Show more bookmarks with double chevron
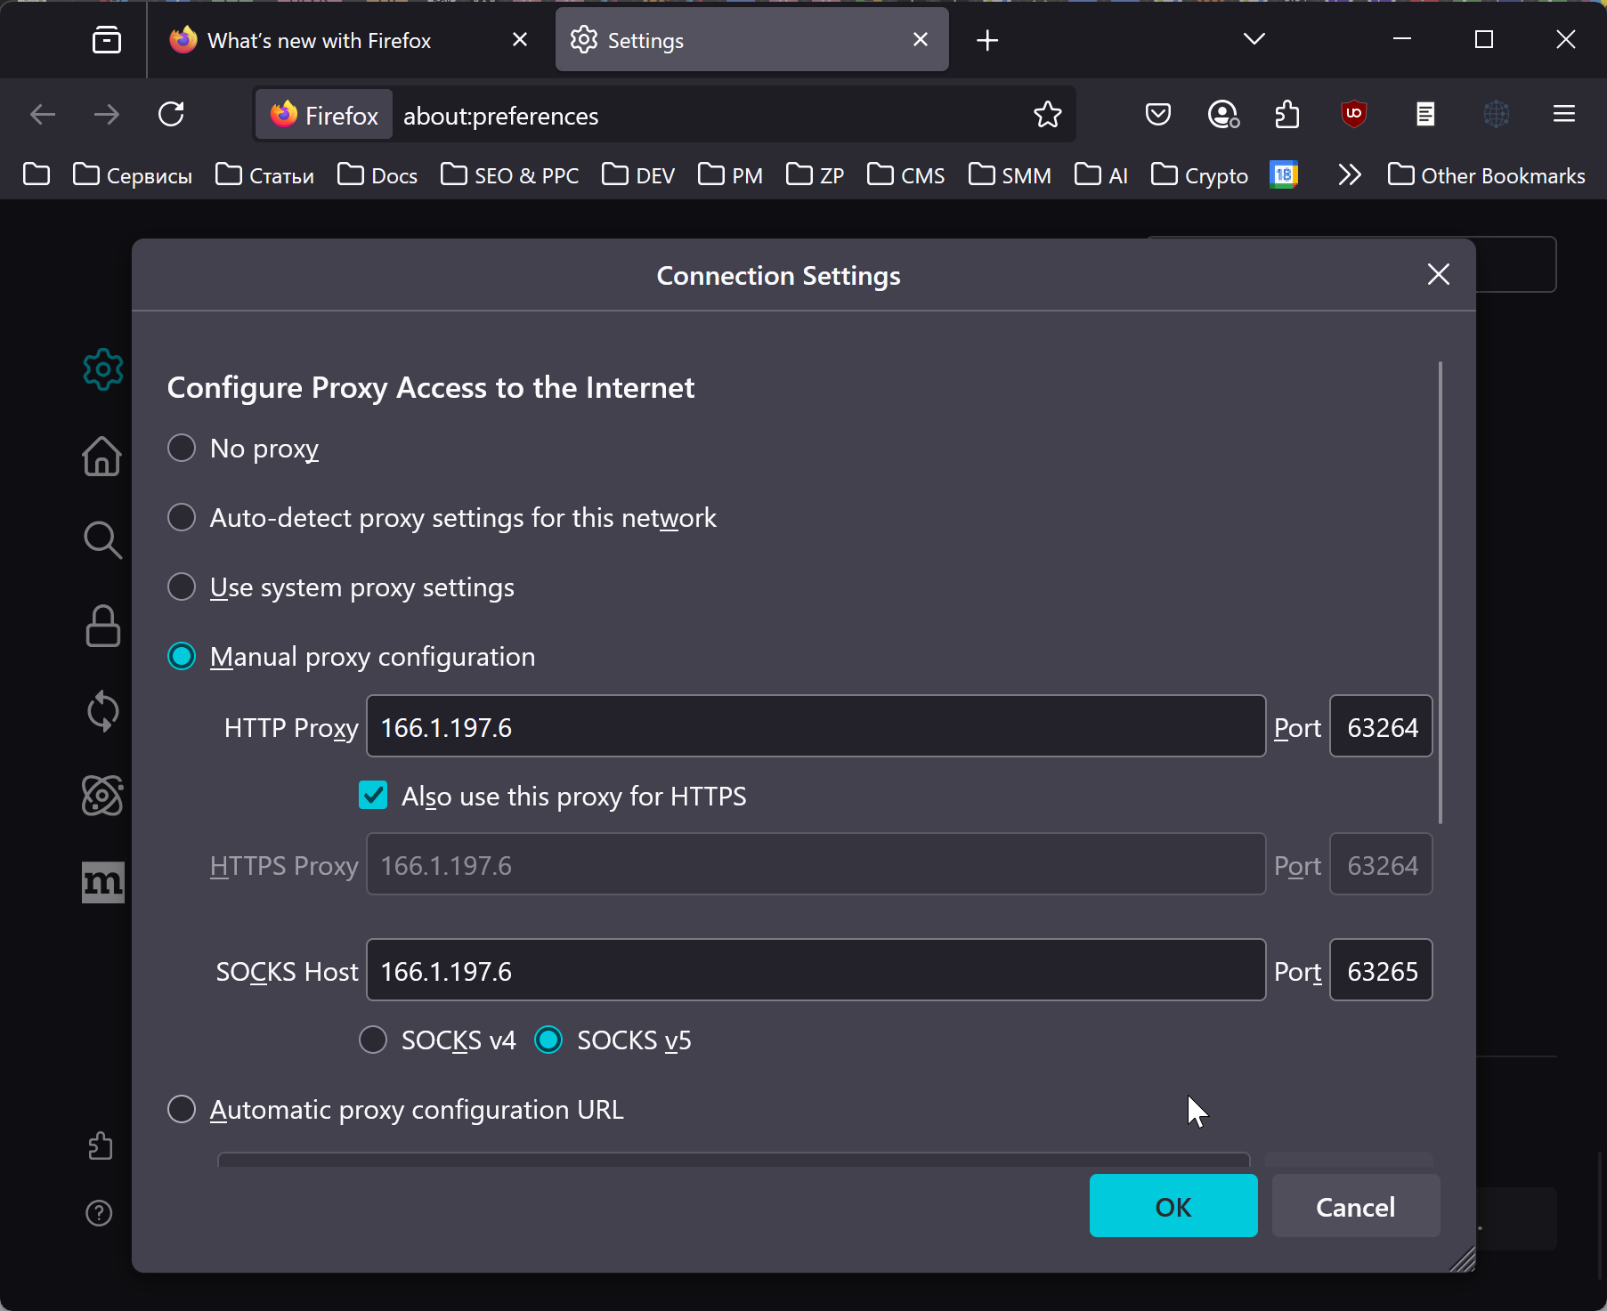 1350,174
